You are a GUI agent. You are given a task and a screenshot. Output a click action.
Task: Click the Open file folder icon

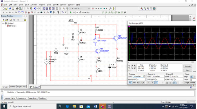(7, 9)
